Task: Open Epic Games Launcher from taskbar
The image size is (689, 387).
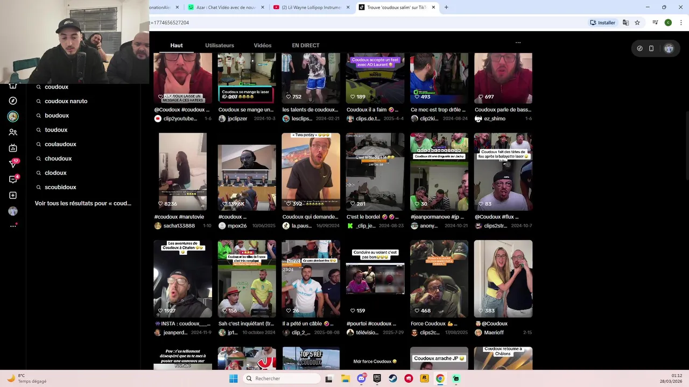Action: [377, 378]
